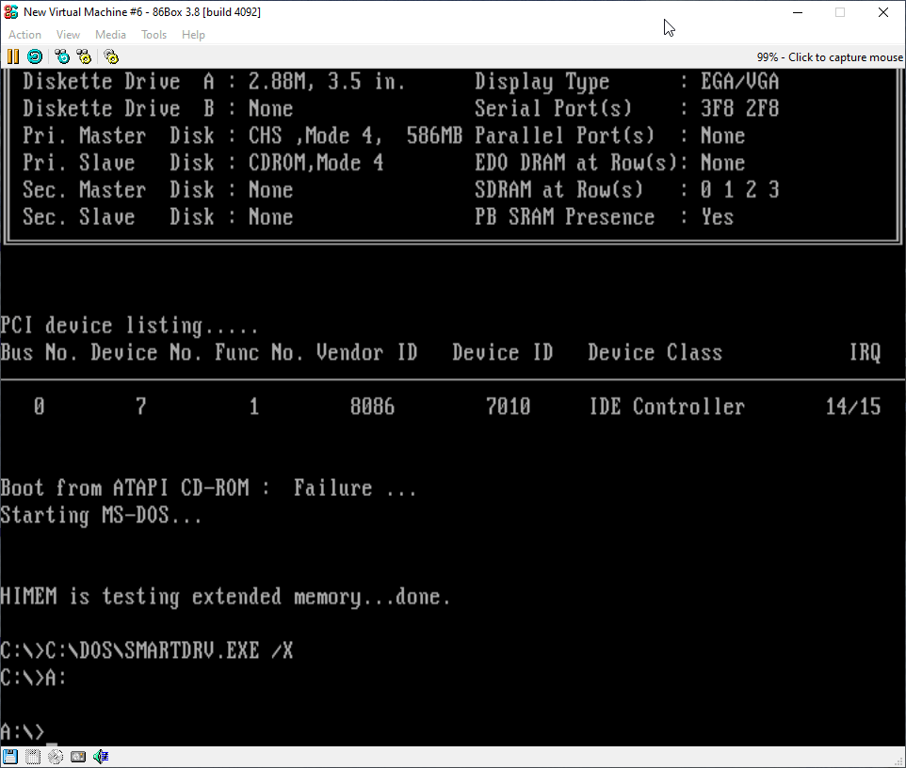Send Ctrl+Alt+Del using the teal keys icon
The image size is (906, 768).
pos(62,56)
